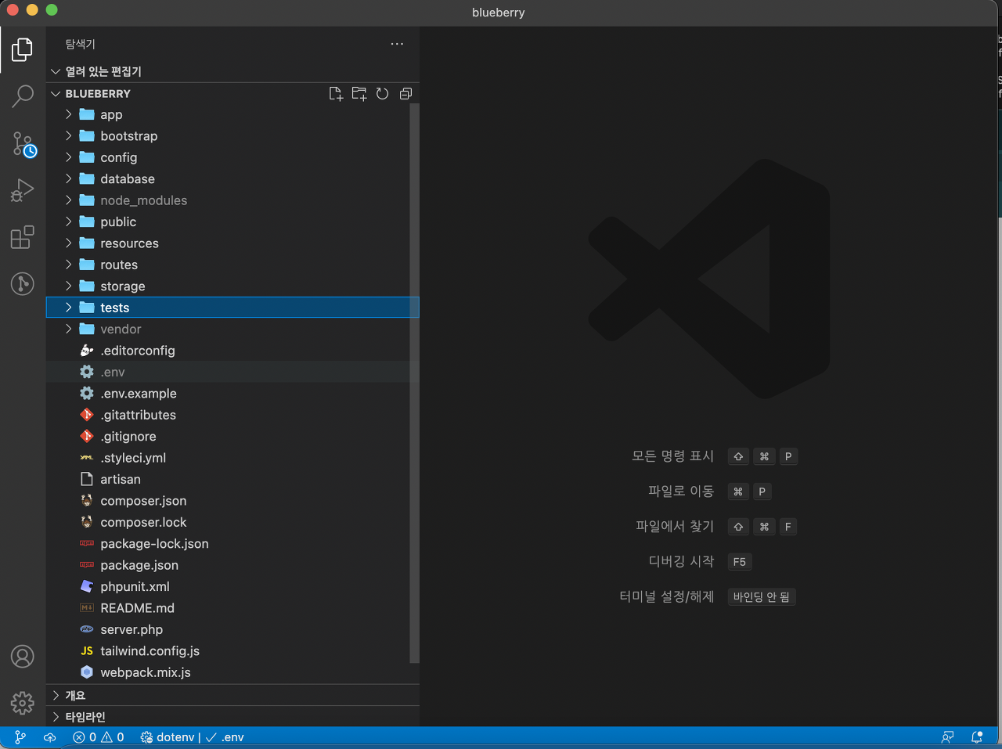The height and width of the screenshot is (749, 1002).
Task: Open the Run and Debug view
Action: 23,190
